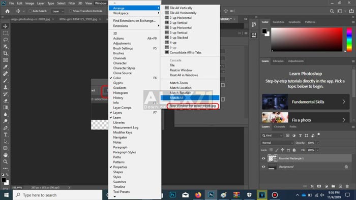
Task: Expand the Fundamental Skills tutorial chevron
Action: [x=344, y=102]
